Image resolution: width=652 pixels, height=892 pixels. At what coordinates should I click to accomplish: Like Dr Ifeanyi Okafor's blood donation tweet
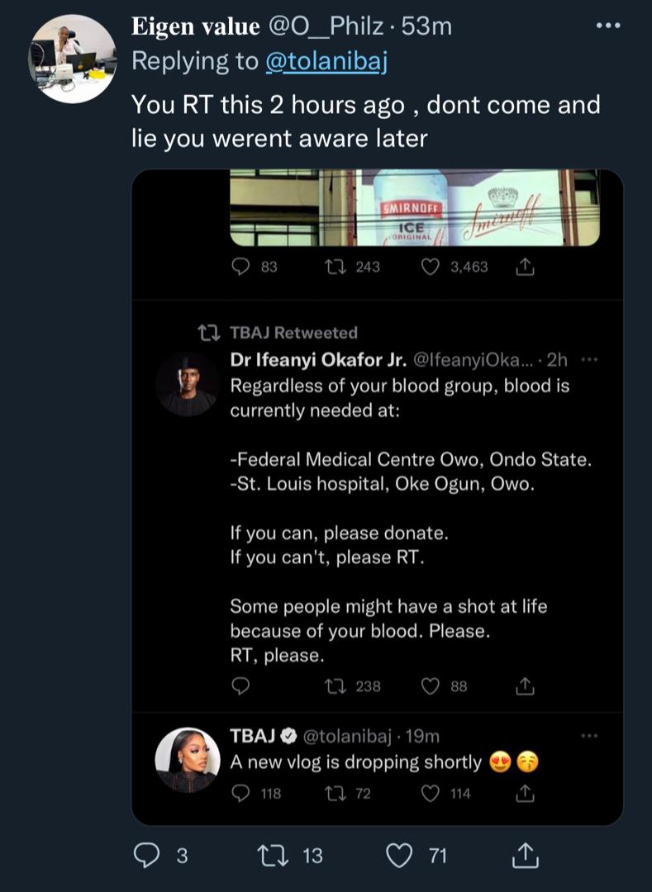(431, 686)
